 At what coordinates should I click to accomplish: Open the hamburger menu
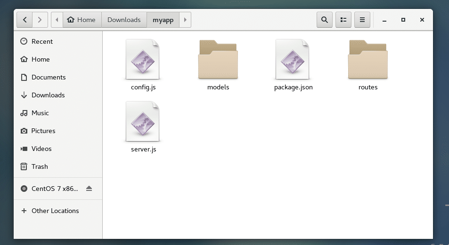coord(362,20)
